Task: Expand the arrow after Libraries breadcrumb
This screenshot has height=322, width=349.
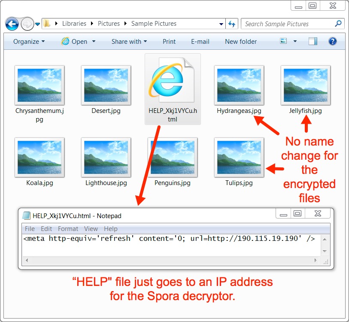Action: pos(92,24)
